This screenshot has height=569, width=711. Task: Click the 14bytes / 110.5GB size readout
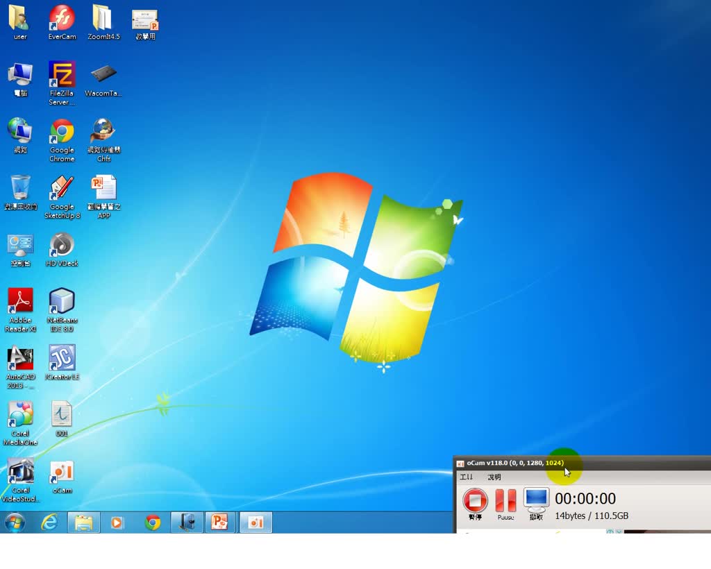[x=592, y=516]
